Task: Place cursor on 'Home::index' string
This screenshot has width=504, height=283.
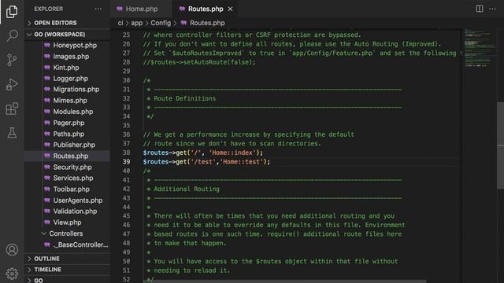Action: pos(232,153)
